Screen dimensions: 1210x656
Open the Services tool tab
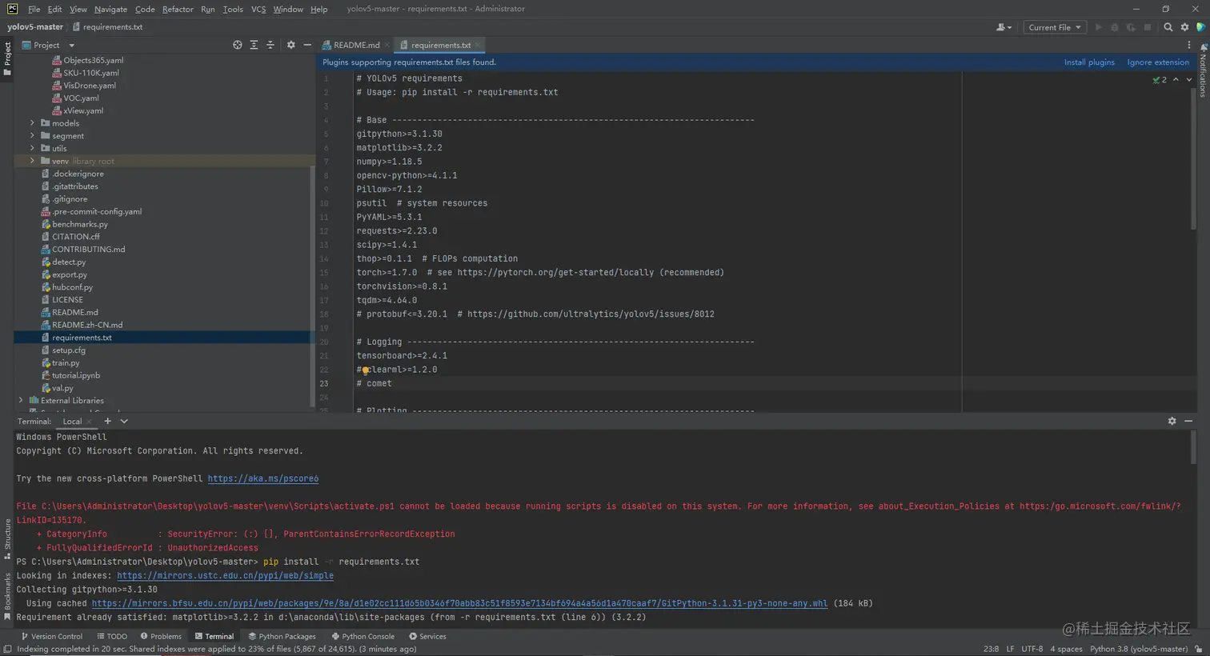pyautogui.click(x=427, y=637)
